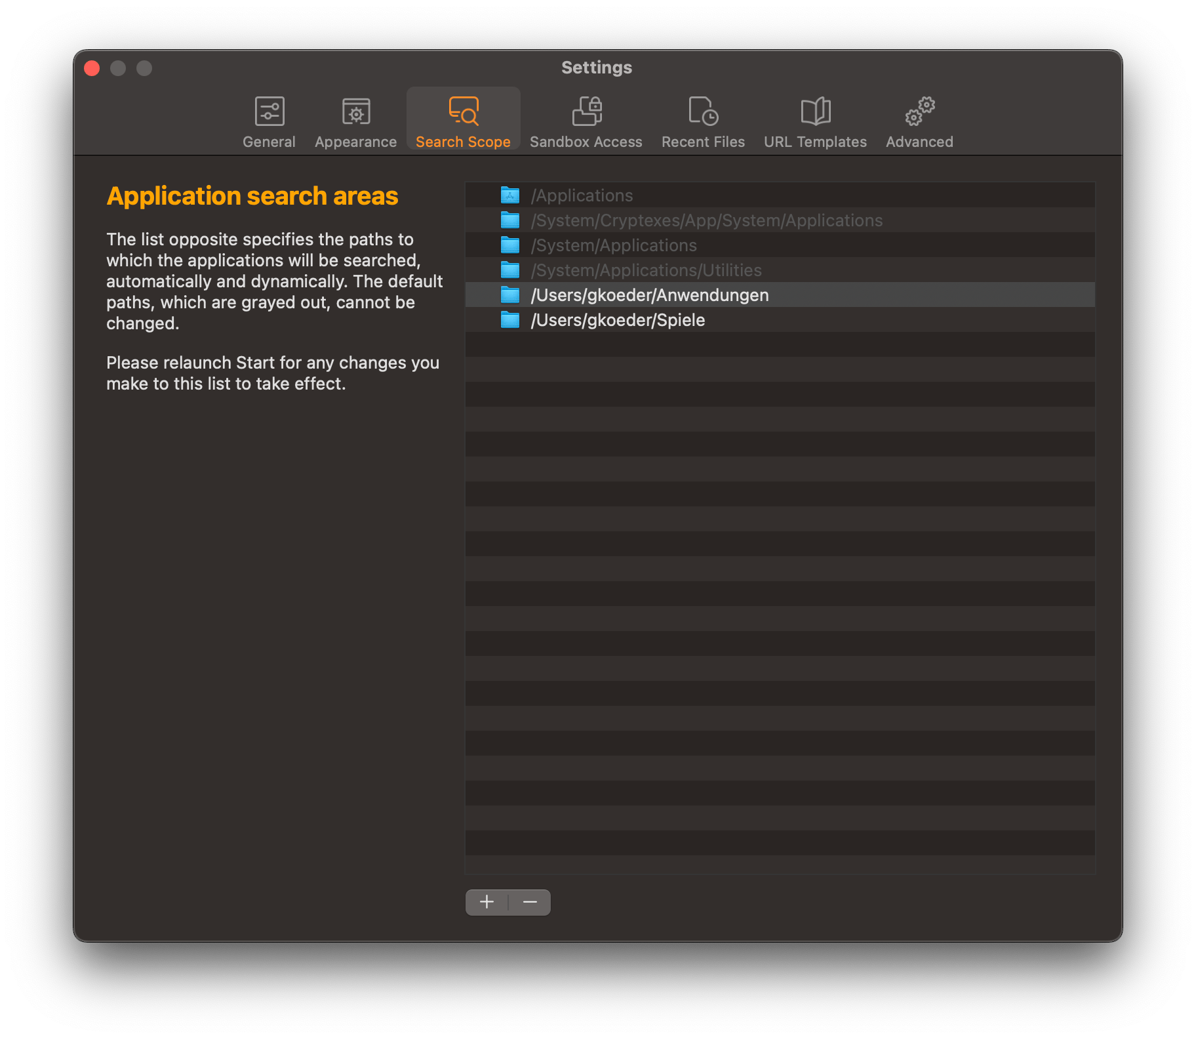1196x1039 pixels.
Task: Select /System/Cryptexes/App/System/Applications row
Action: tap(780, 220)
